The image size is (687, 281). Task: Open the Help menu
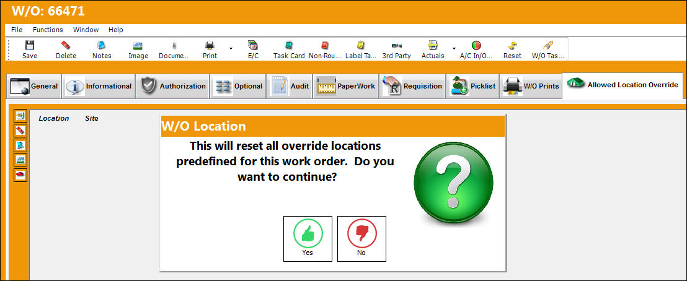tap(116, 30)
